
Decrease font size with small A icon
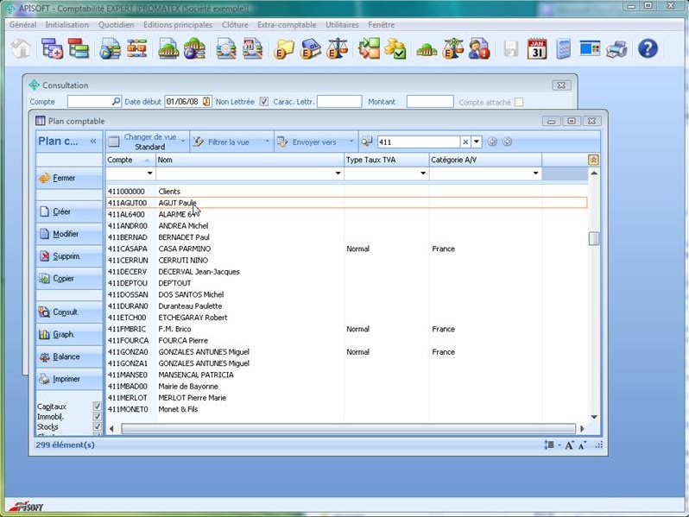coord(582,445)
